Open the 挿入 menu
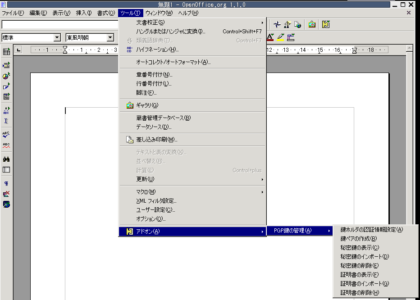The width and height of the screenshot is (420, 300). (83, 13)
